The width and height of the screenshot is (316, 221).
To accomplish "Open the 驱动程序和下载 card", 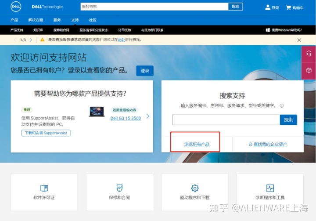I will tap(195, 192).
